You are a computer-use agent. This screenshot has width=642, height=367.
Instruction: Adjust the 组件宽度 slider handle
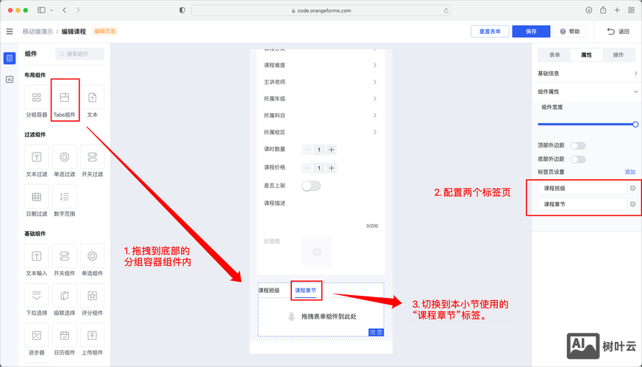coord(635,124)
